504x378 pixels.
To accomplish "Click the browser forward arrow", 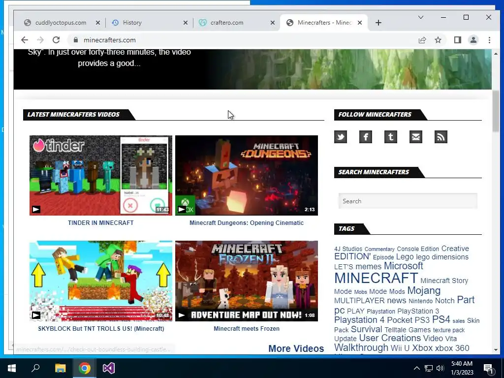I will [x=40, y=40].
